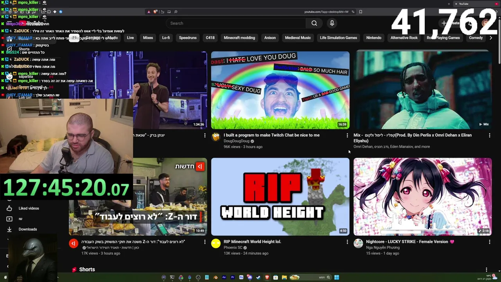Open Blender from the taskbar
The width and height of the screenshot is (501, 282).
coord(216,277)
